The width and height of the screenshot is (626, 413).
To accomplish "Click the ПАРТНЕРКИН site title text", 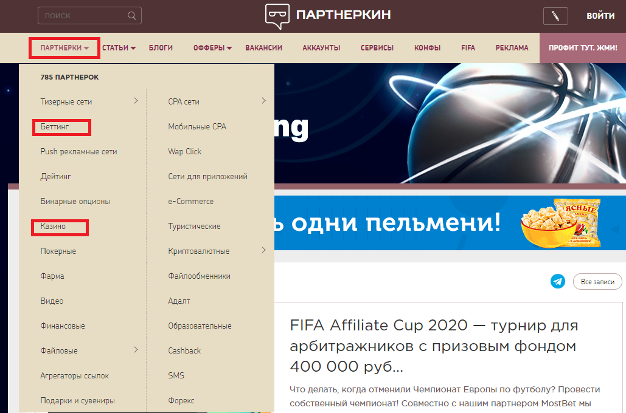I will point(343,15).
